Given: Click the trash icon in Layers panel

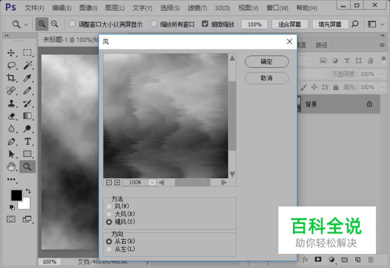Looking at the screenshot, I should click(371, 260).
